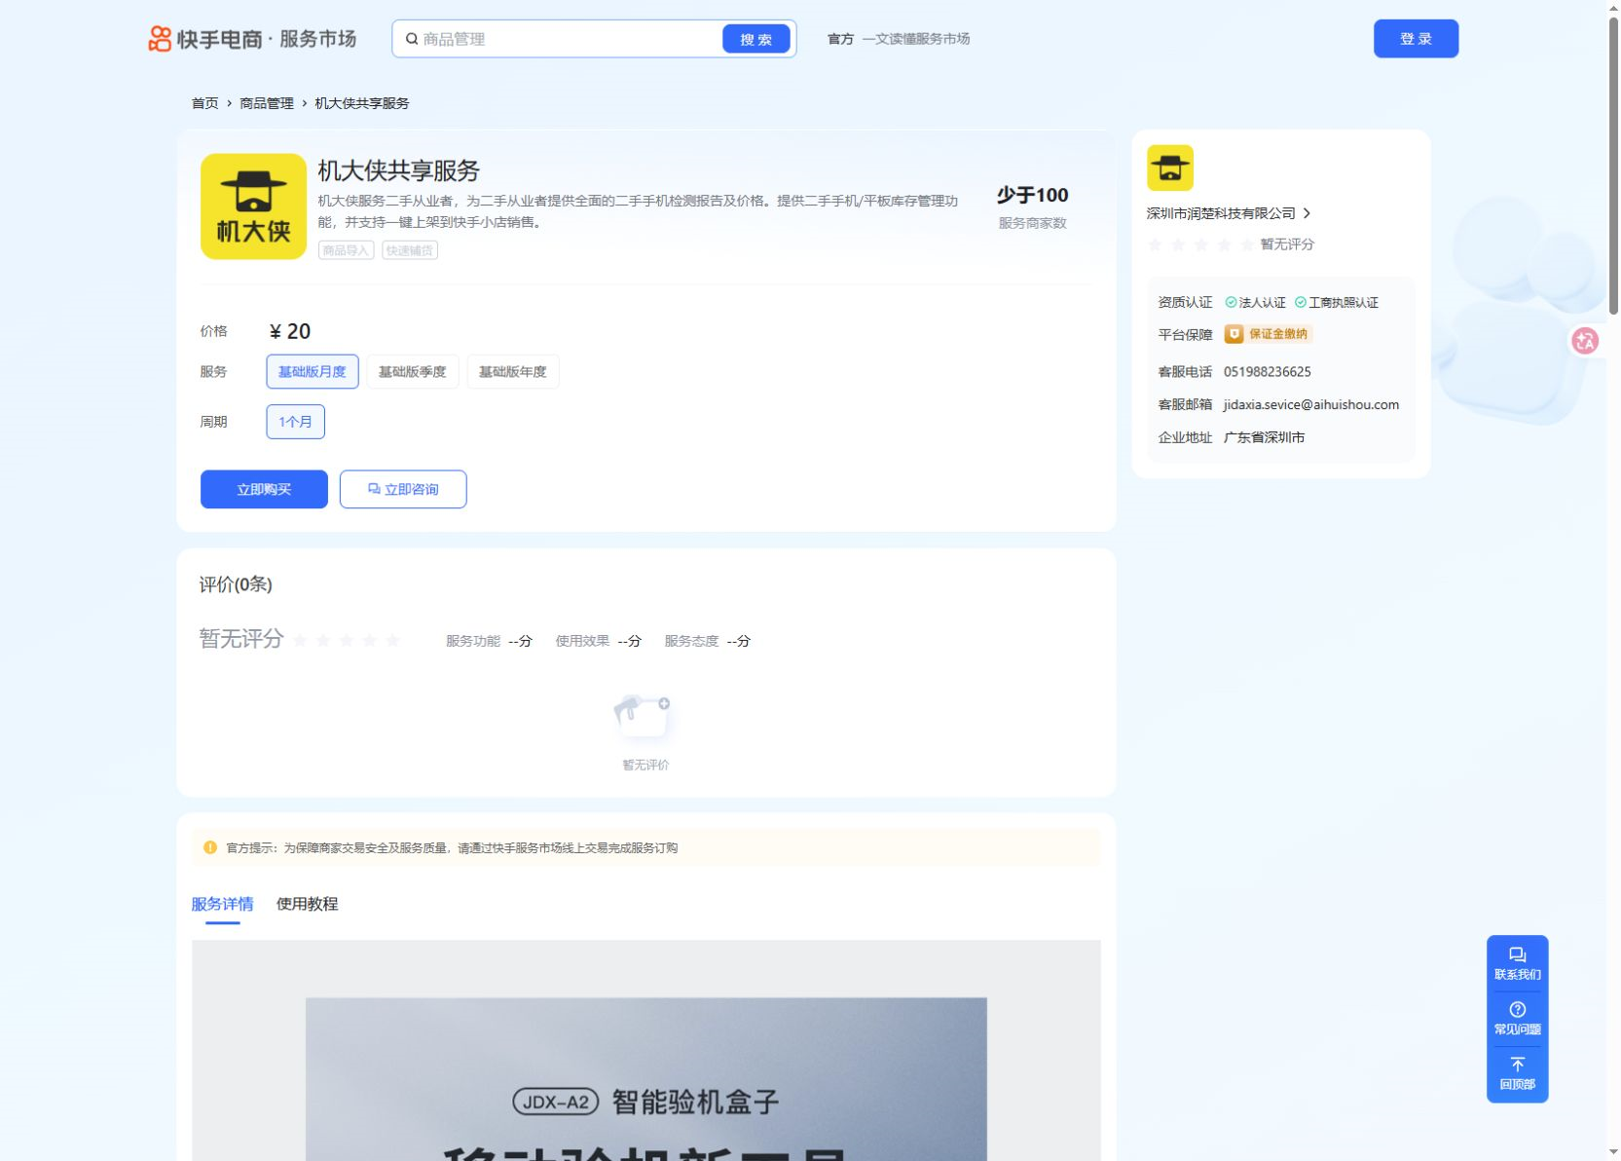The width and height of the screenshot is (1621, 1161).
Task: Open the pink translate floating icon
Action: [1585, 341]
